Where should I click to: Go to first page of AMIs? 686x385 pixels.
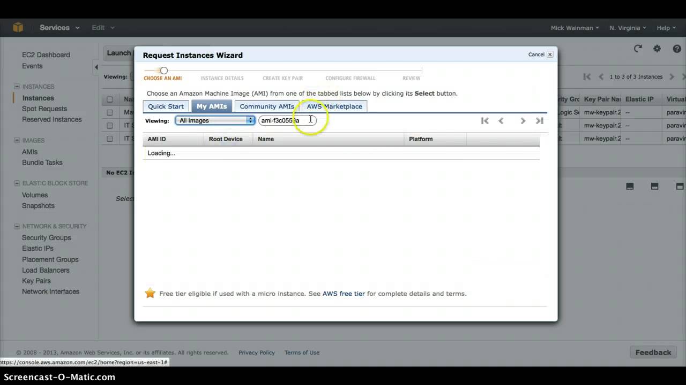point(484,121)
